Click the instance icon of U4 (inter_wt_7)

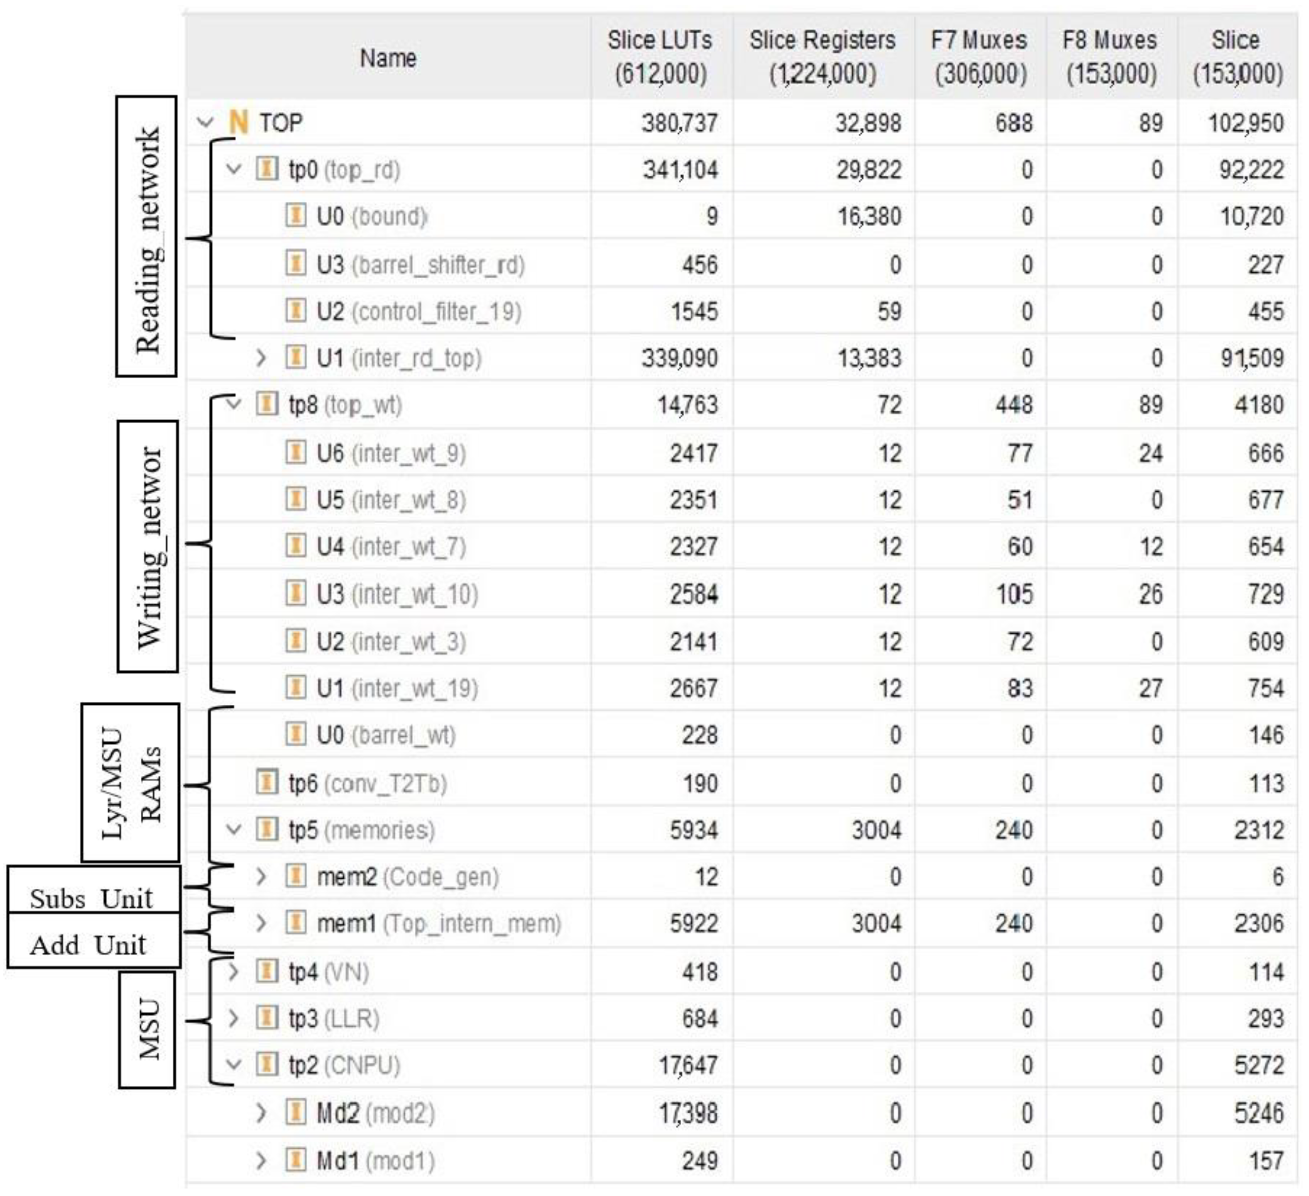click(296, 546)
